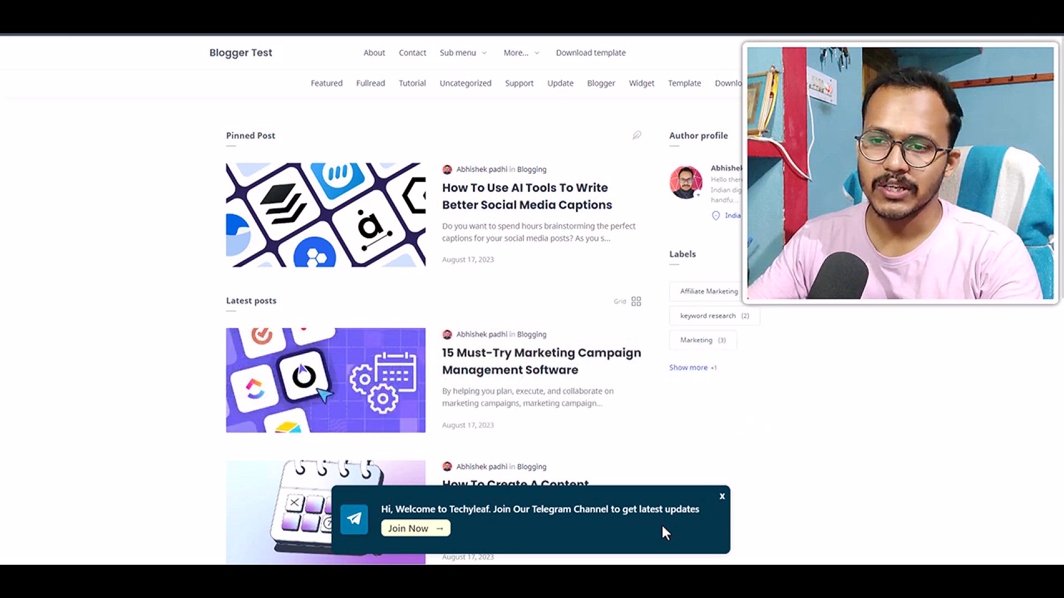
Task: Click the Marketing Campaign post thumbnail
Action: (x=326, y=380)
